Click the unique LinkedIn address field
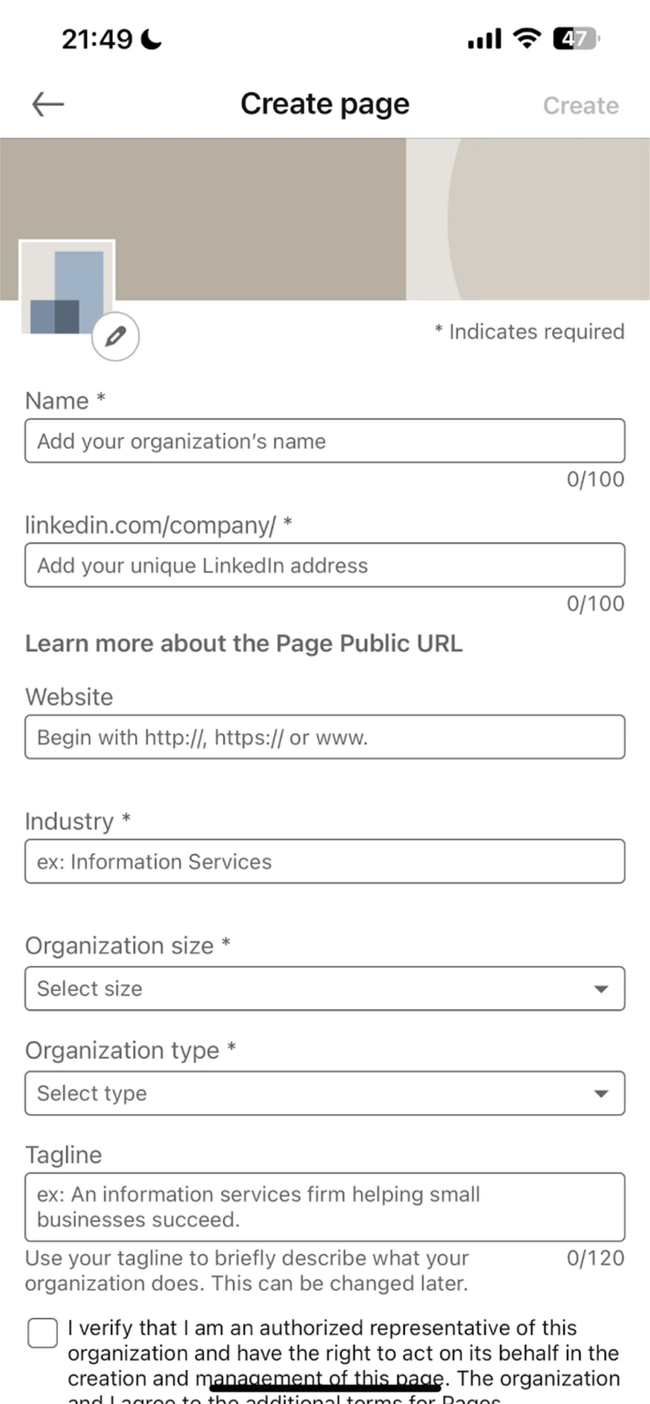This screenshot has width=650, height=1404. [325, 565]
